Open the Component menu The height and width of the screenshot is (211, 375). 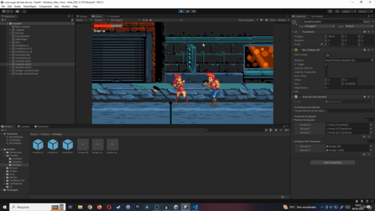coord(45,6)
